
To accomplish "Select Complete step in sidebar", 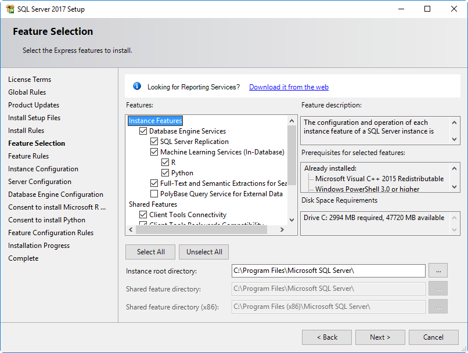I will [x=23, y=258].
